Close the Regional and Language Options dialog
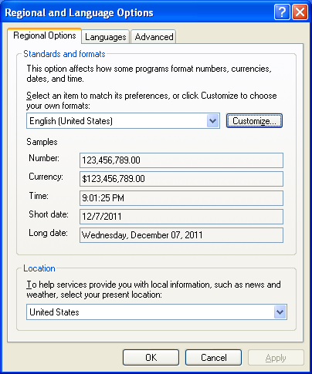 [300, 12]
